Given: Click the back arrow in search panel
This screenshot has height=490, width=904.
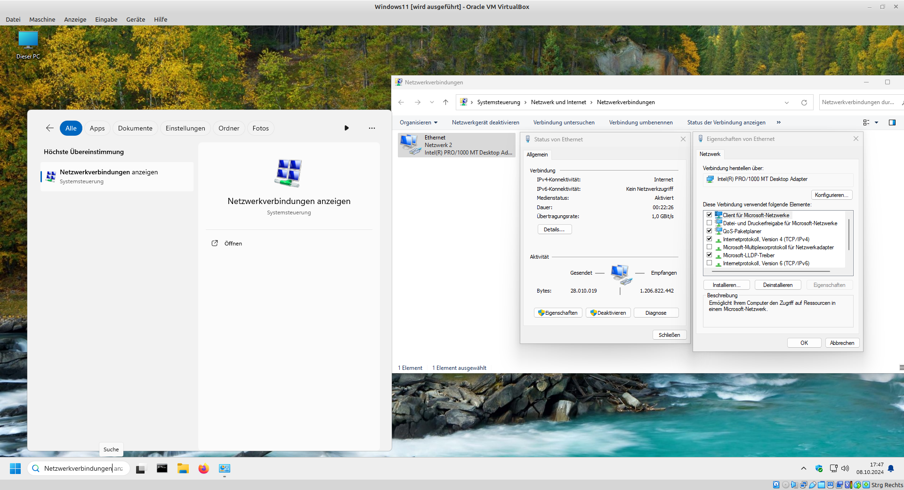Looking at the screenshot, I should click(50, 128).
